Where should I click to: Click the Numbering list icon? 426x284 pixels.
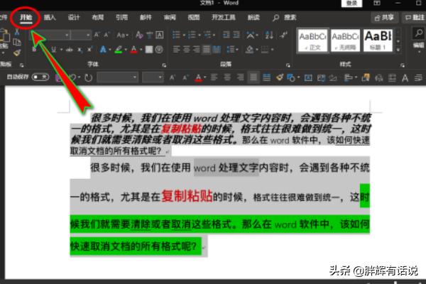(192, 35)
